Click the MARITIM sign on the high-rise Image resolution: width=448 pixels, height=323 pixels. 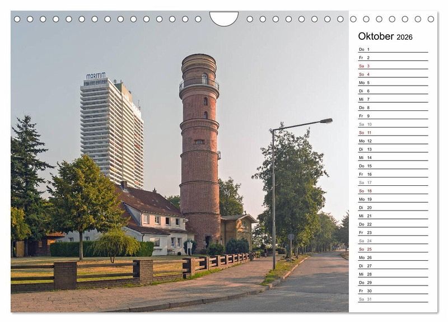[x=96, y=76]
